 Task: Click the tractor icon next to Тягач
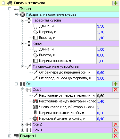coord(16,9)
